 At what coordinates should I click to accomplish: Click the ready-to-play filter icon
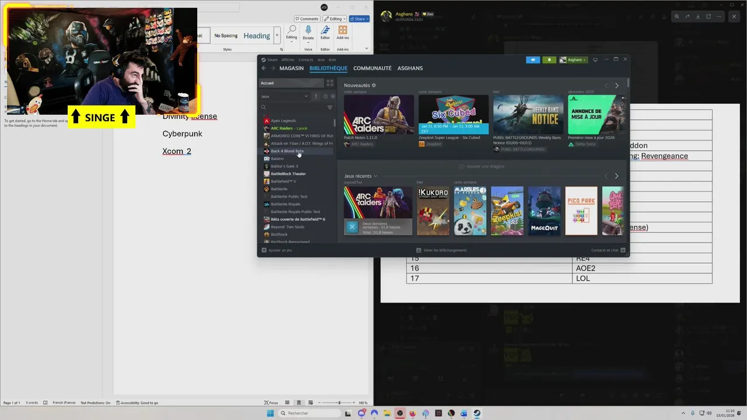pos(333,96)
